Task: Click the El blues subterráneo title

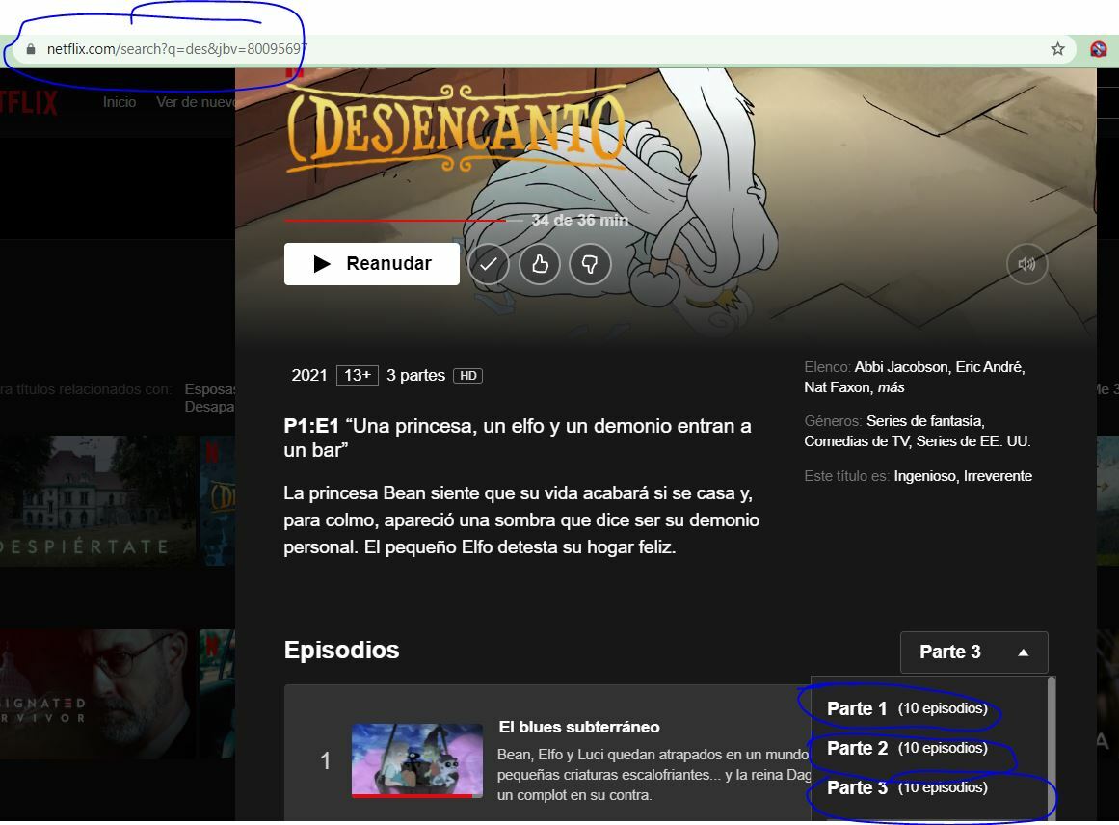Action: [578, 728]
